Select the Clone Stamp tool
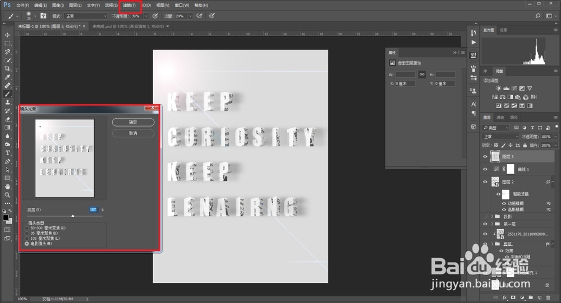The image size is (561, 303). [x=7, y=102]
